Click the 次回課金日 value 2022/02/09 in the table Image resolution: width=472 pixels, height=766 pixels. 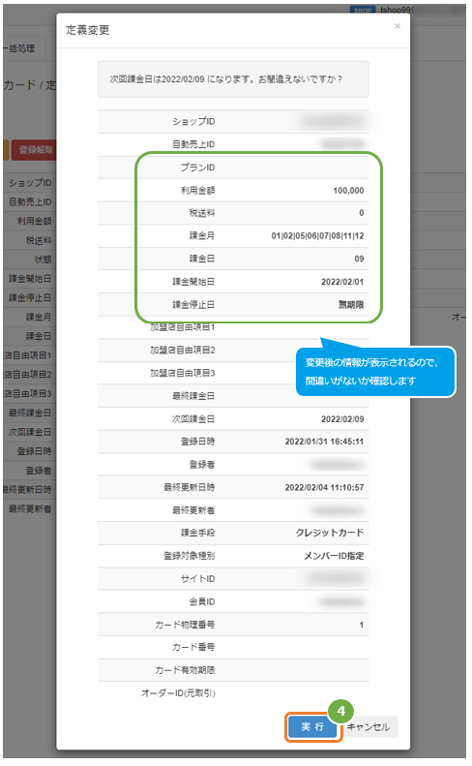342,419
